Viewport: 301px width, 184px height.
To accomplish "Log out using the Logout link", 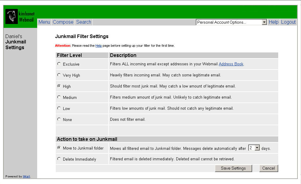I will (288, 22).
